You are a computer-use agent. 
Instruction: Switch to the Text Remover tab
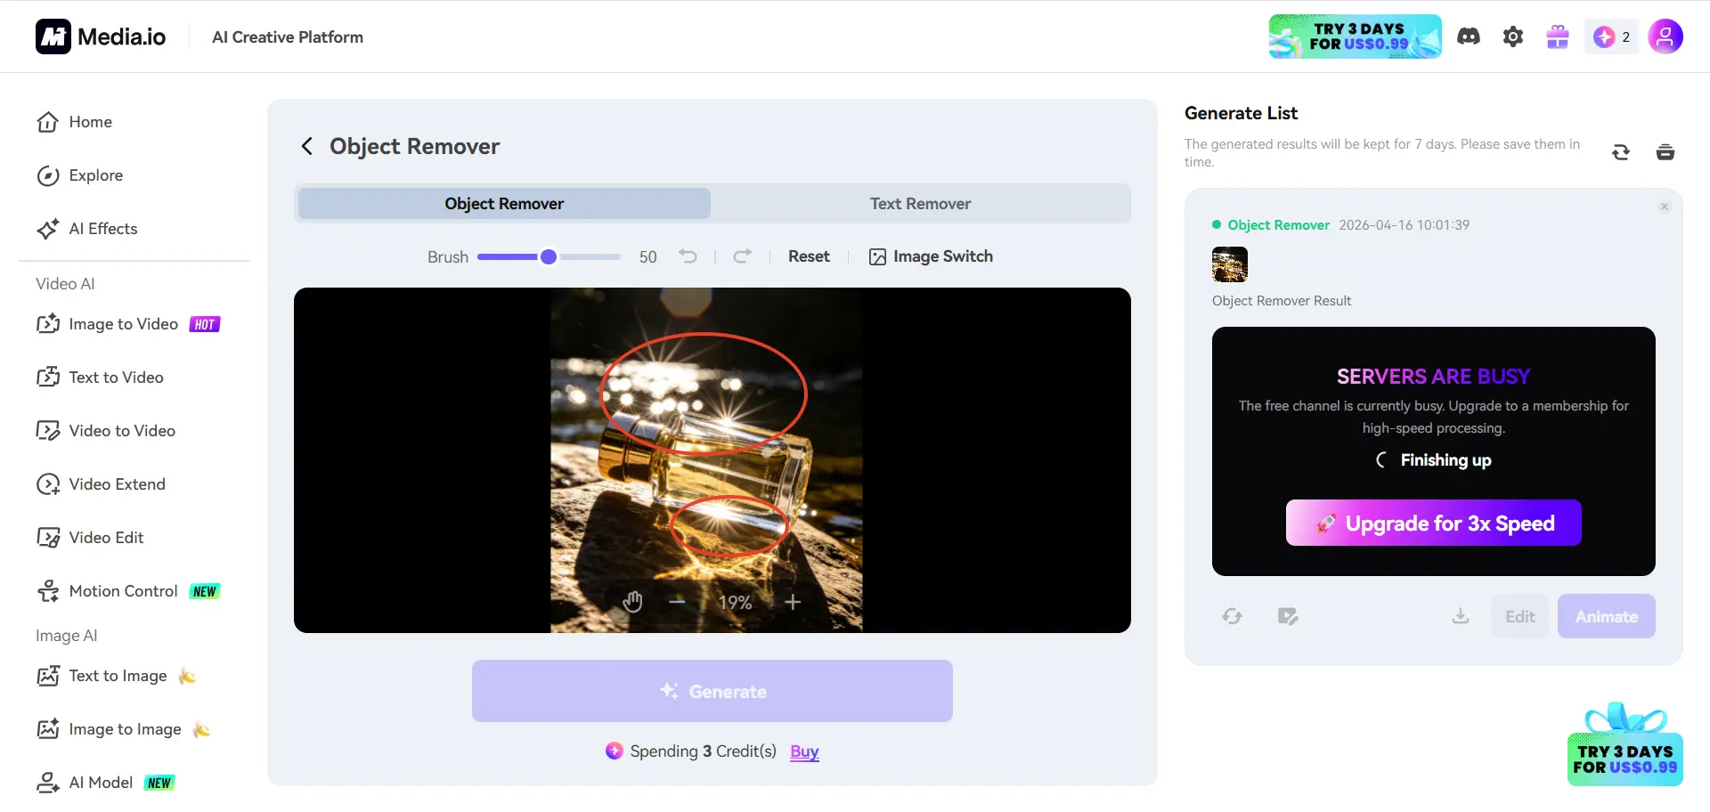click(x=920, y=204)
